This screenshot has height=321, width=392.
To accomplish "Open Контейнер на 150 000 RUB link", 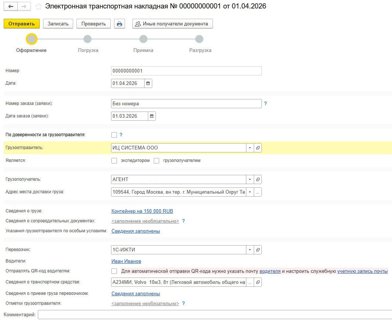I will [x=142, y=211].
